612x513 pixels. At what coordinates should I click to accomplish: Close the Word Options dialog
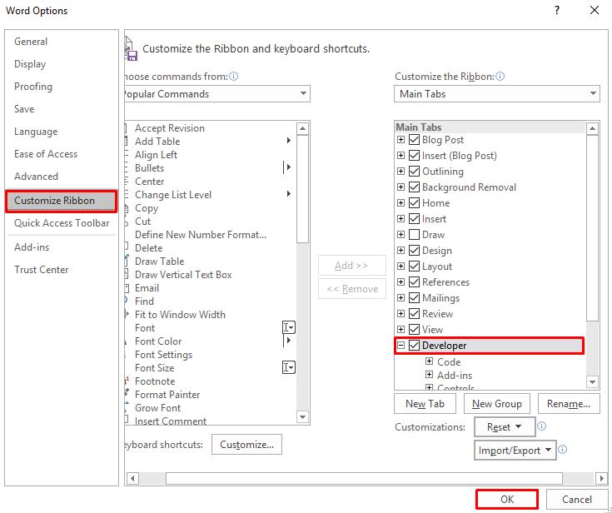pyautogui.click(x=595, y=10)
